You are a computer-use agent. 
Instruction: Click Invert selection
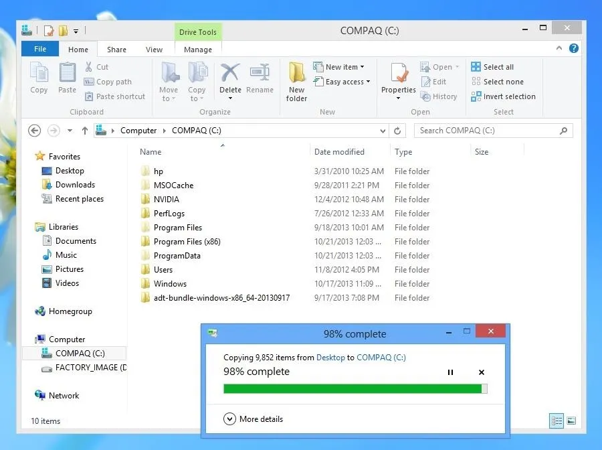coord(503,96)
